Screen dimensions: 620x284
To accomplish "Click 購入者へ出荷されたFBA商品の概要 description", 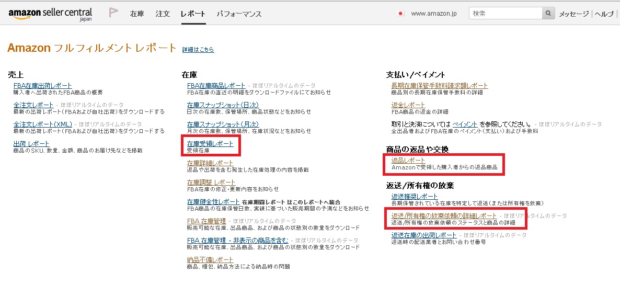I will tap(58, 93).
